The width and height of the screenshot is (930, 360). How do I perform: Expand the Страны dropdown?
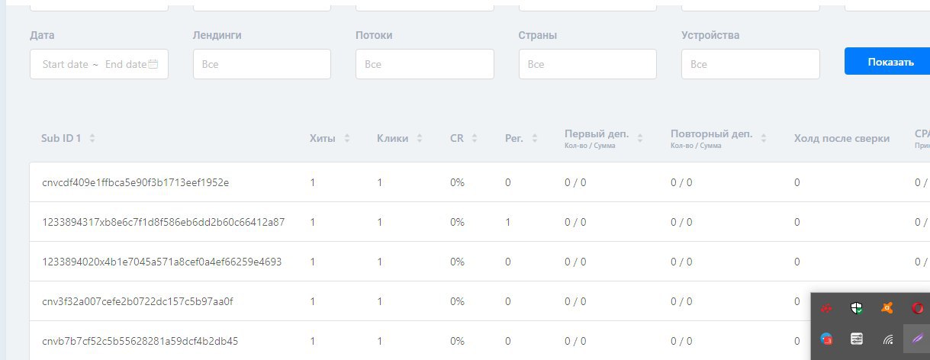tap(587, 64)
